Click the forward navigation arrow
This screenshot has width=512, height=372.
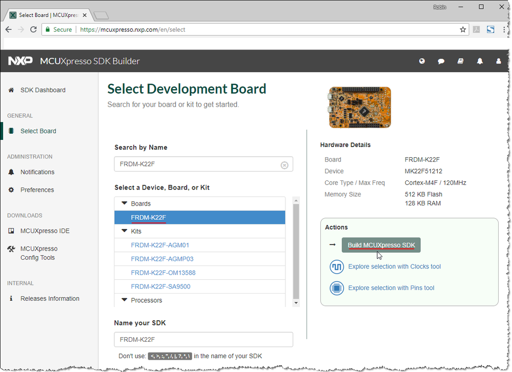coord(21,29)
